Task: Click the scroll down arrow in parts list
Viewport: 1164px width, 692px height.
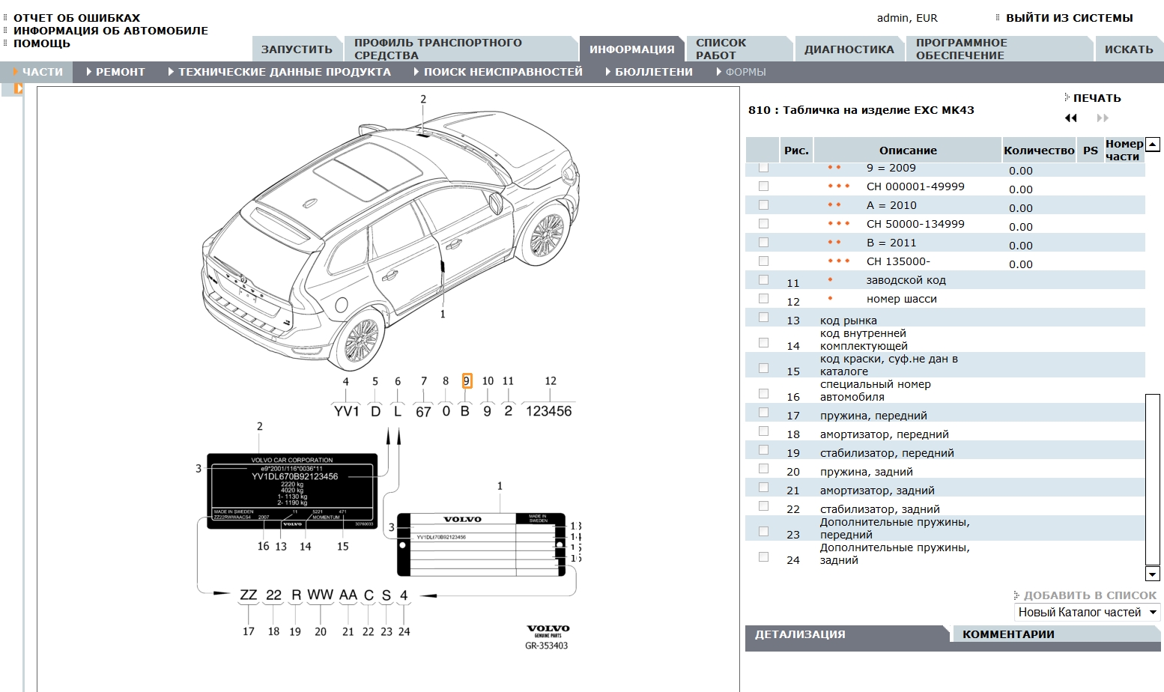Action: tap(1153, 574)
